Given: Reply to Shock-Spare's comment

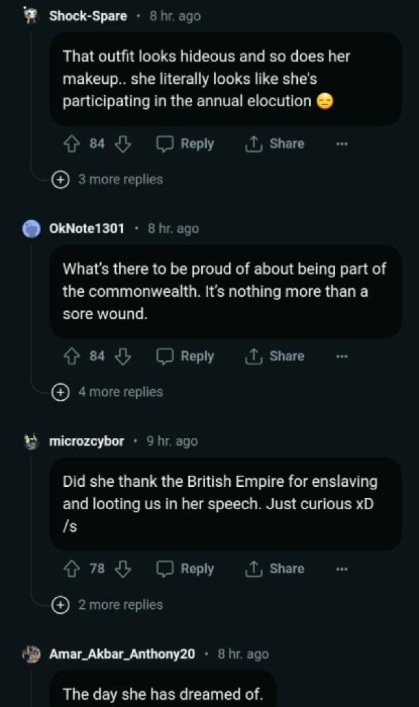Looking at the screenshot, I should pos(185,143).
